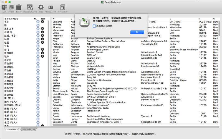Image resolution: width=222 pixels, height=139 pixels.
Task: Click Nr. badge beside 其他邮箱
Action: [38, 81]
